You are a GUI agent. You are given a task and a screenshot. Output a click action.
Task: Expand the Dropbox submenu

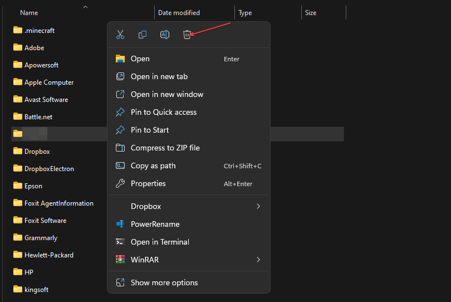coord(189,206)
